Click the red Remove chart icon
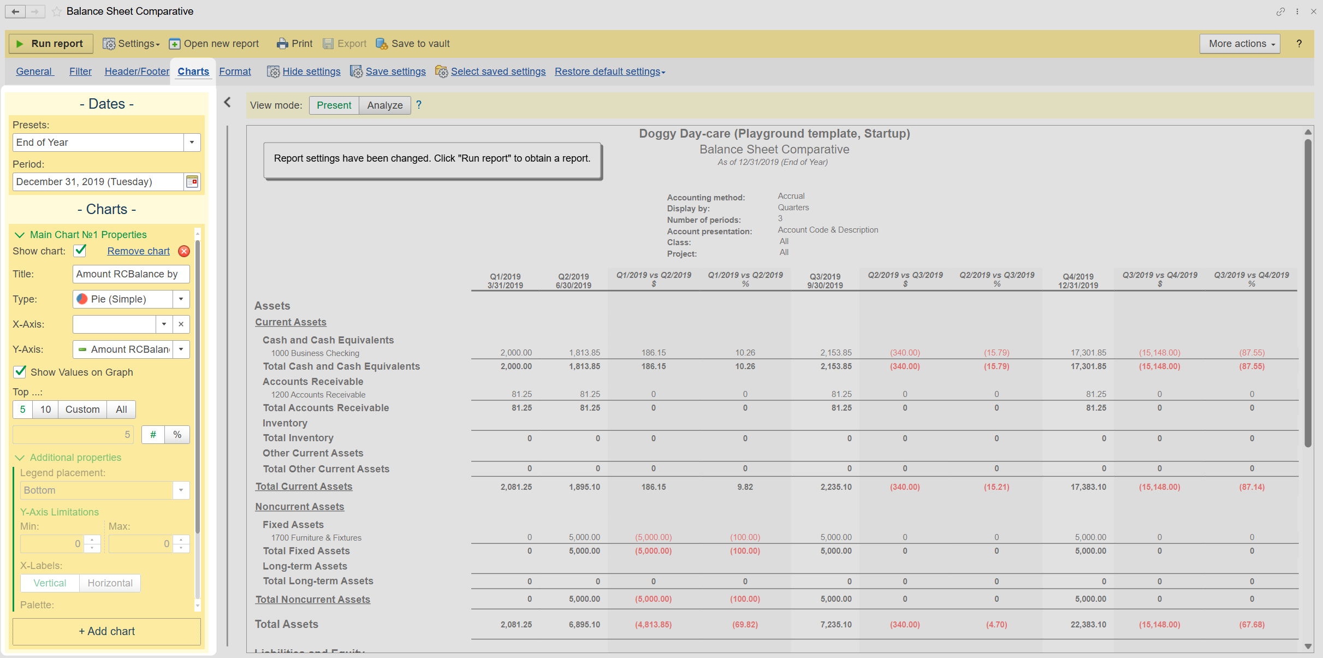 click(184, 251)
